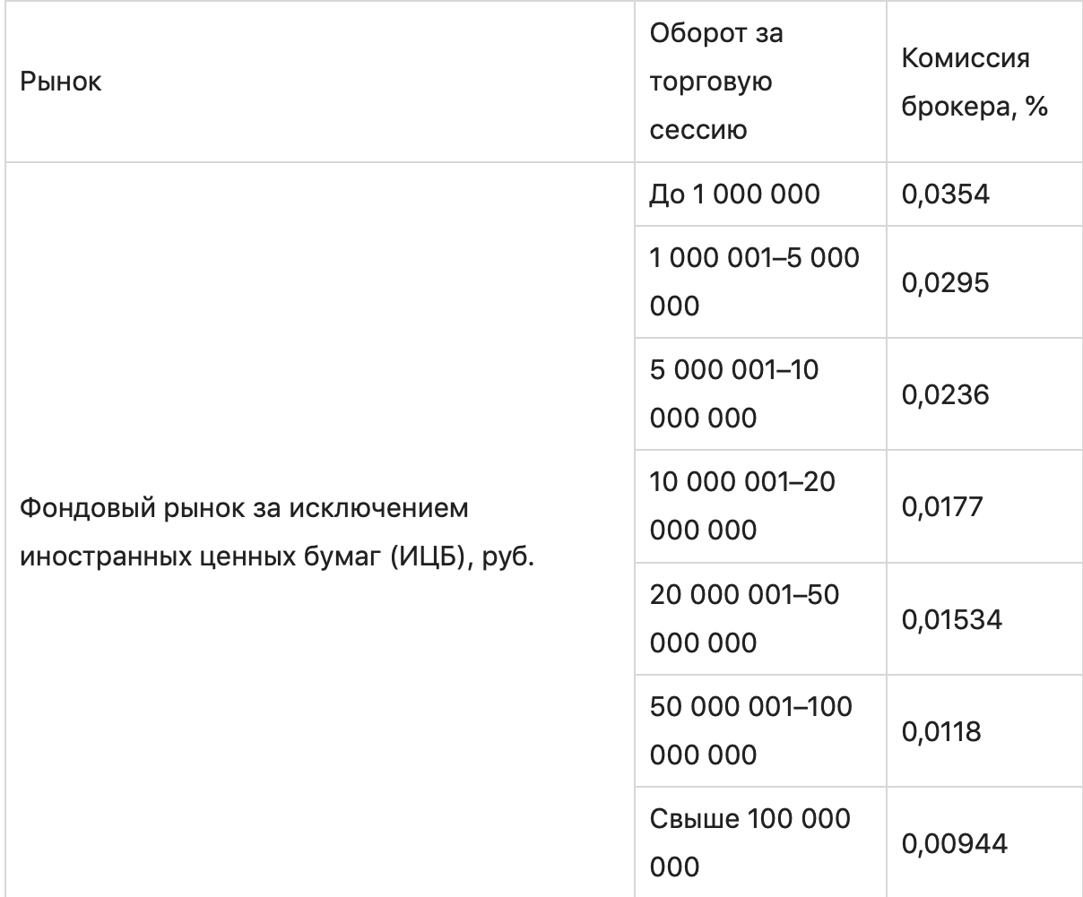
Task: Click the 'Рынок' column header
Action: (62, 82)
